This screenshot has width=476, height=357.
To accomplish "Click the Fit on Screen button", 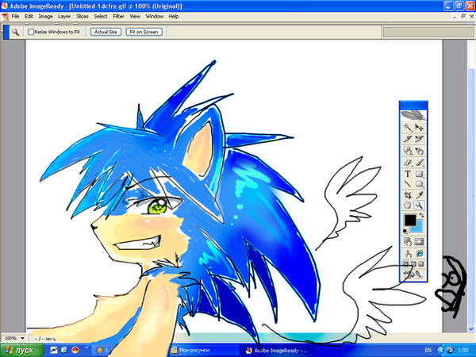I will [x=144, y=32].
